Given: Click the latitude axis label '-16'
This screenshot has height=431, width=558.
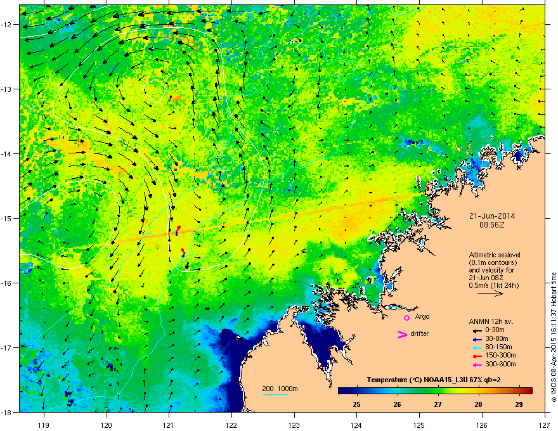Looking at the screenshot, I should pos(6,283).
